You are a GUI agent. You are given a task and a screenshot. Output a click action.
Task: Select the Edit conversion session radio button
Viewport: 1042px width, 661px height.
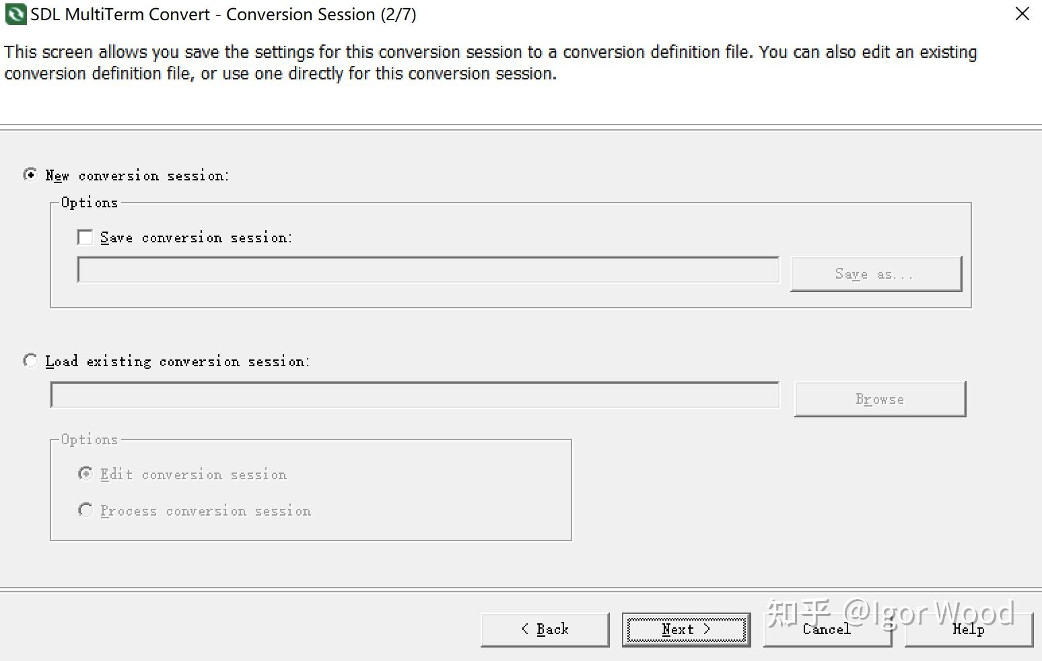tap(85, 474)
